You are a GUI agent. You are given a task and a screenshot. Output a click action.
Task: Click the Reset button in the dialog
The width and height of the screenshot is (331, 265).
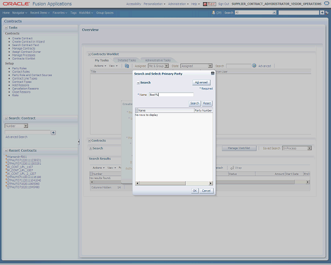click(207, 104)
